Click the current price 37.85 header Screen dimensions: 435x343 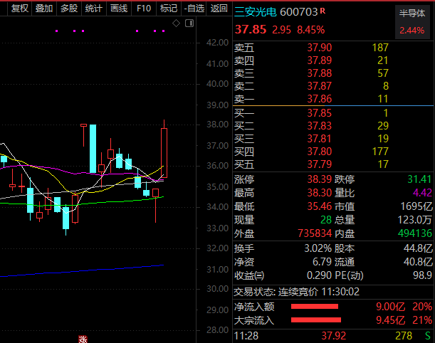pyautogui.click(x=251, y=29)
